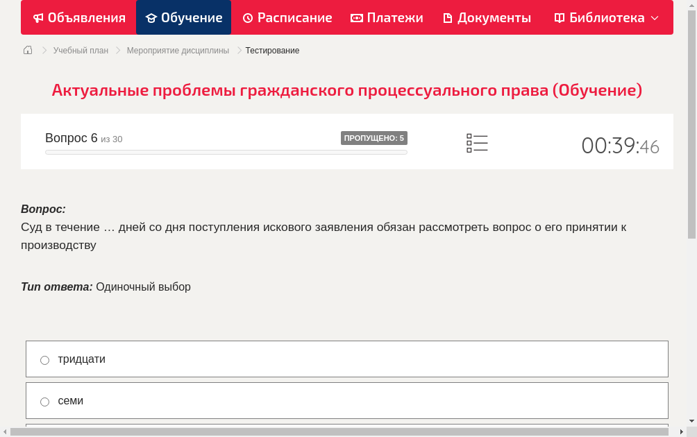Click the home icon in the breadcrumb
The image size is (697, 437).
(27, 50)
